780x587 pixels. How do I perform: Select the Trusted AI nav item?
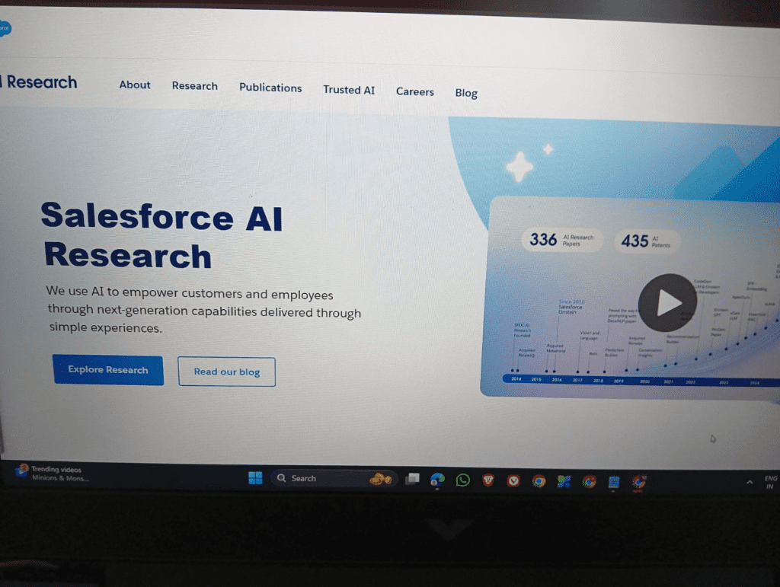[x=349, y=90]
